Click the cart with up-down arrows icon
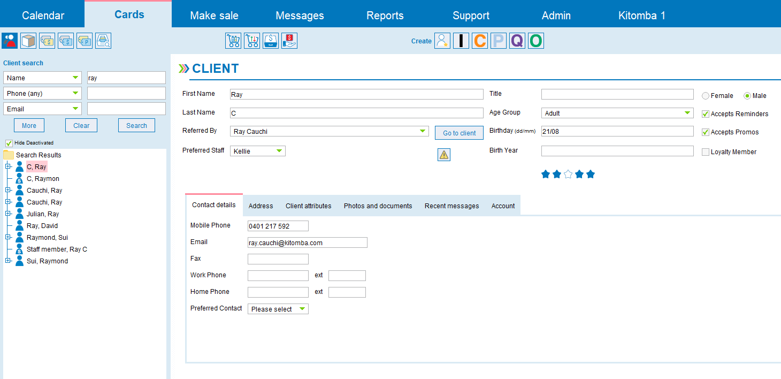781x379 pixels. [x=252, y=41]
